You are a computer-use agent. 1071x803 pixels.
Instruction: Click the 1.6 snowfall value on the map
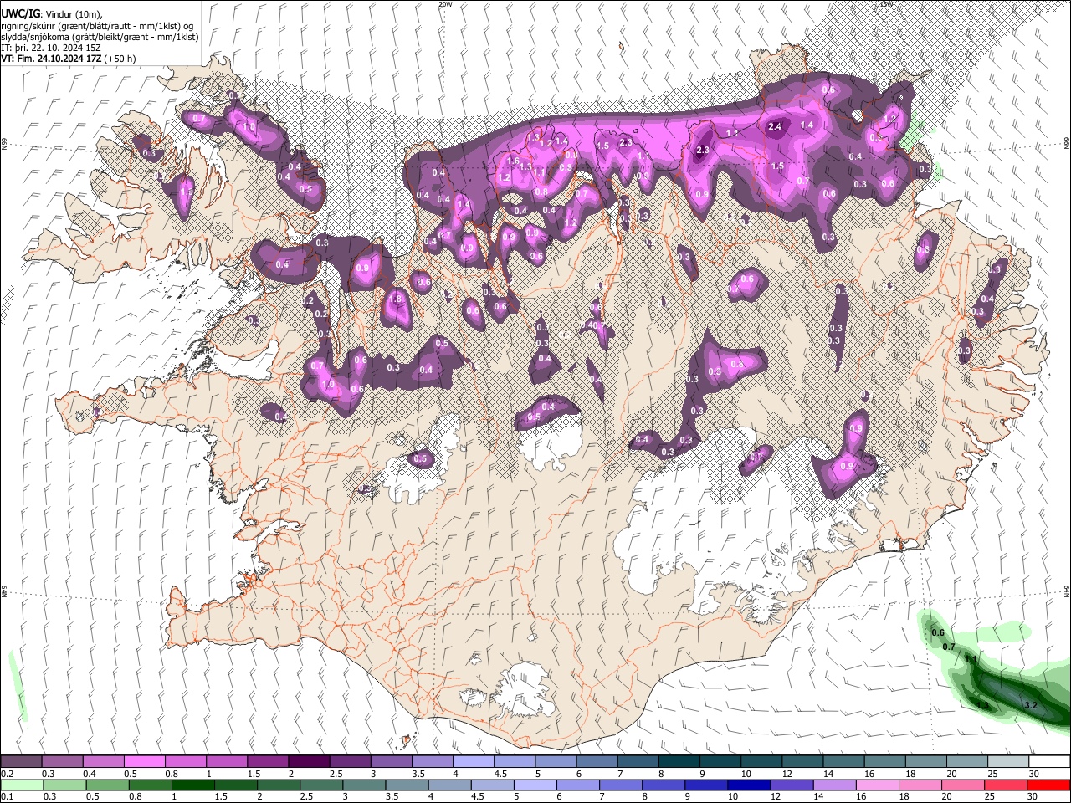pos(514,161)
